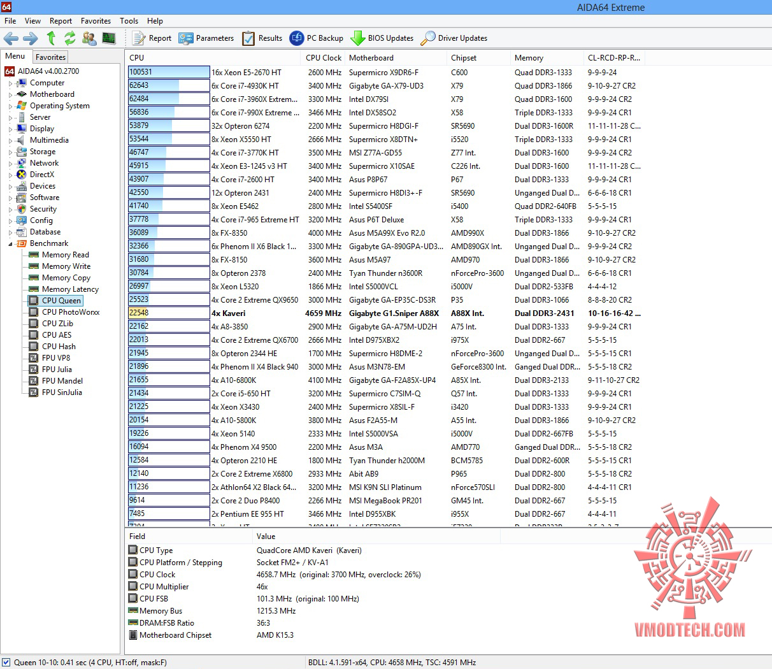Expand the Network tree node

point(10,164)
